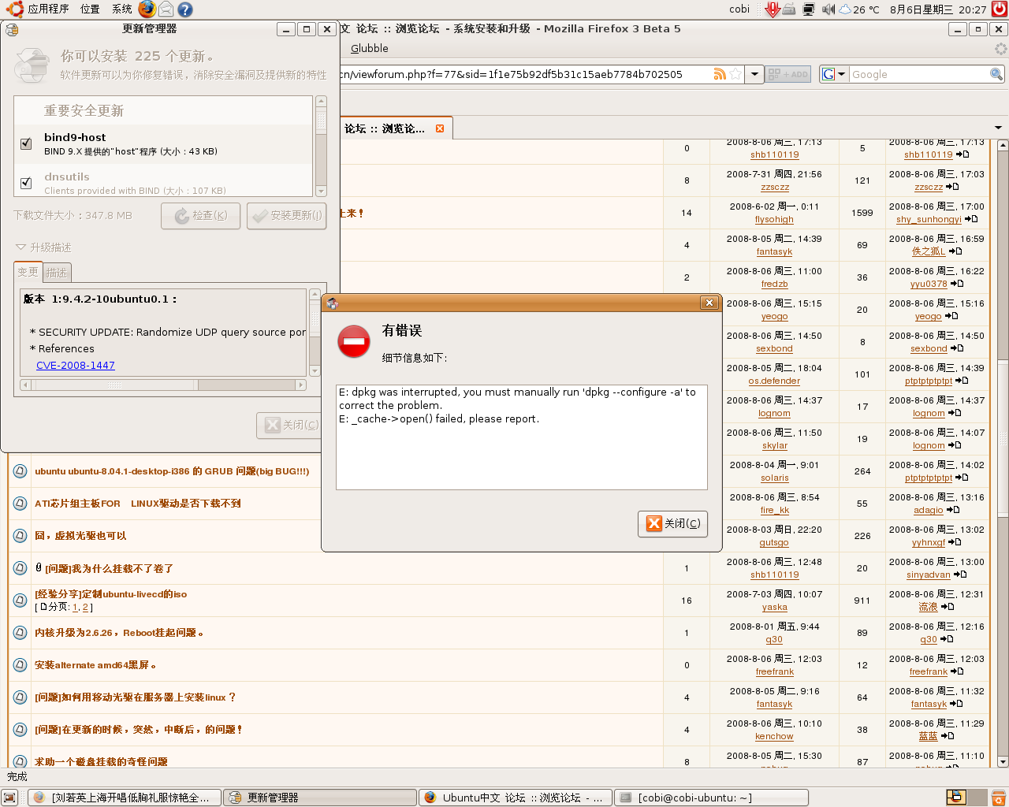Switch to the 变更 tab
Viewport: 1009px width, 807px height.
point(28,272)
